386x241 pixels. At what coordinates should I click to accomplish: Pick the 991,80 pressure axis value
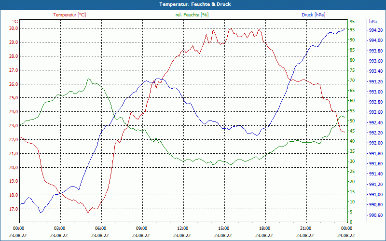point(376,154)
